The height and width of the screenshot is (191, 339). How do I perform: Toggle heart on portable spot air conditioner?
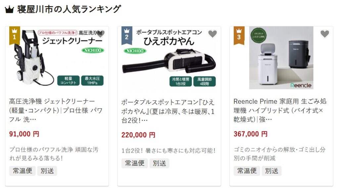click(212, 34)
